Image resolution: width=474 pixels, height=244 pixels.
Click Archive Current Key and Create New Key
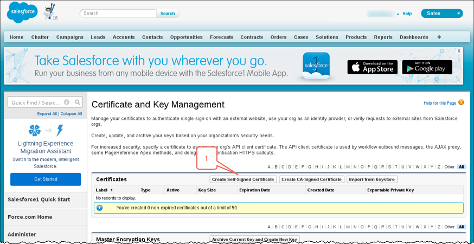click(254, 239)
